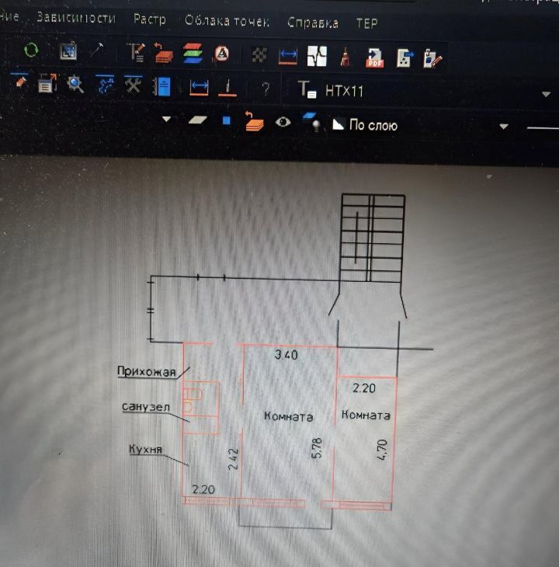Click the blue dimension arrows icon in top toolbar

tap(288, 55)
